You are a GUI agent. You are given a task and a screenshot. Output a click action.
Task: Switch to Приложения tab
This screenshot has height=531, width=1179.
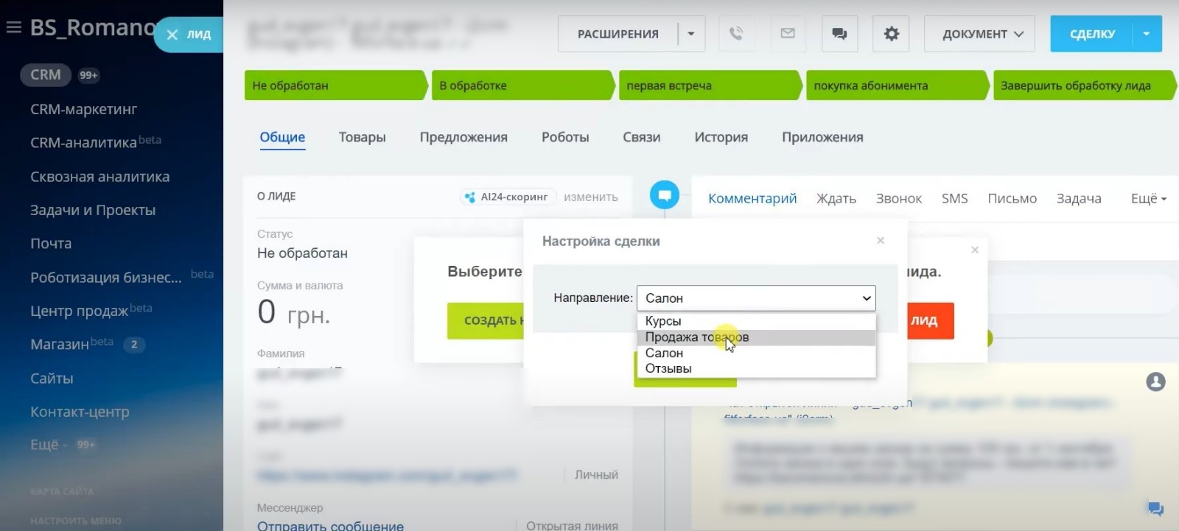pyautogui.click(x=822, y=137)
